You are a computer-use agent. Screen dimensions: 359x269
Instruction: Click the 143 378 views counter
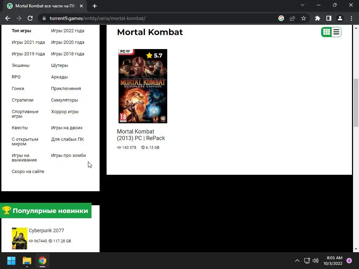coord(127,147)
